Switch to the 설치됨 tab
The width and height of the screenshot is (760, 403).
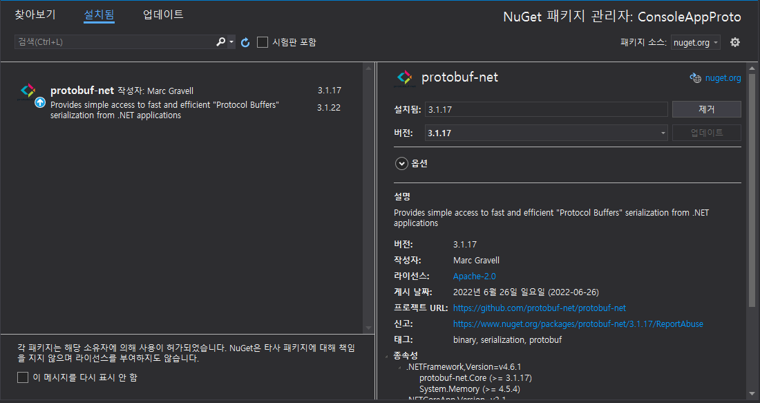click(x=99, y=15)
